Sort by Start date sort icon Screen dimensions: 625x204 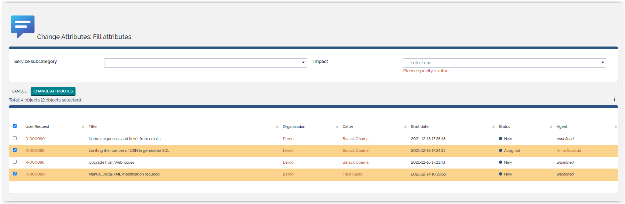point(493,127)
